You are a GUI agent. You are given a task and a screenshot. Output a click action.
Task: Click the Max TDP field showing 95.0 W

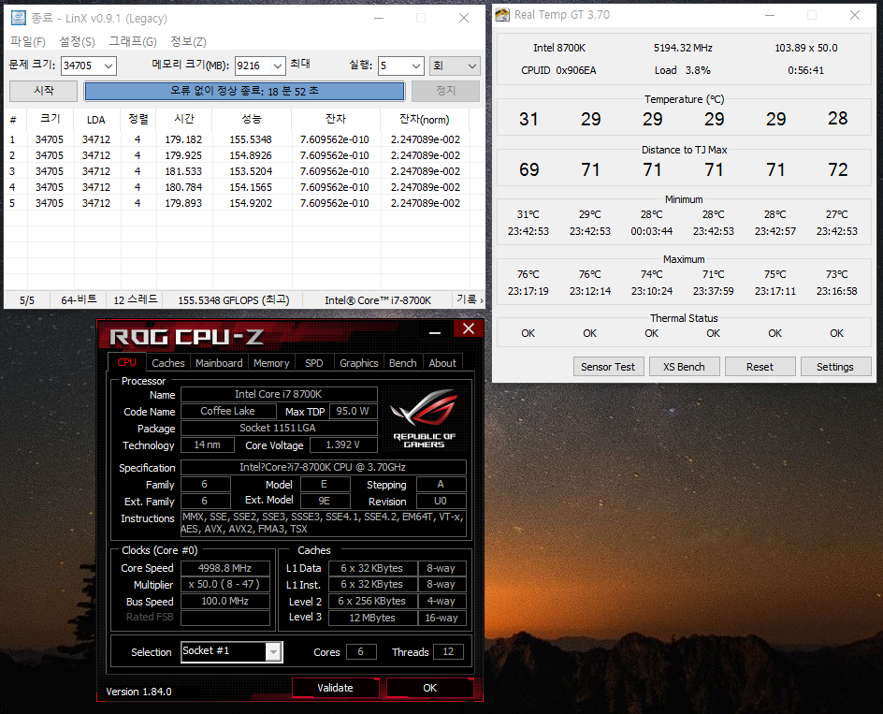[353, 411]
